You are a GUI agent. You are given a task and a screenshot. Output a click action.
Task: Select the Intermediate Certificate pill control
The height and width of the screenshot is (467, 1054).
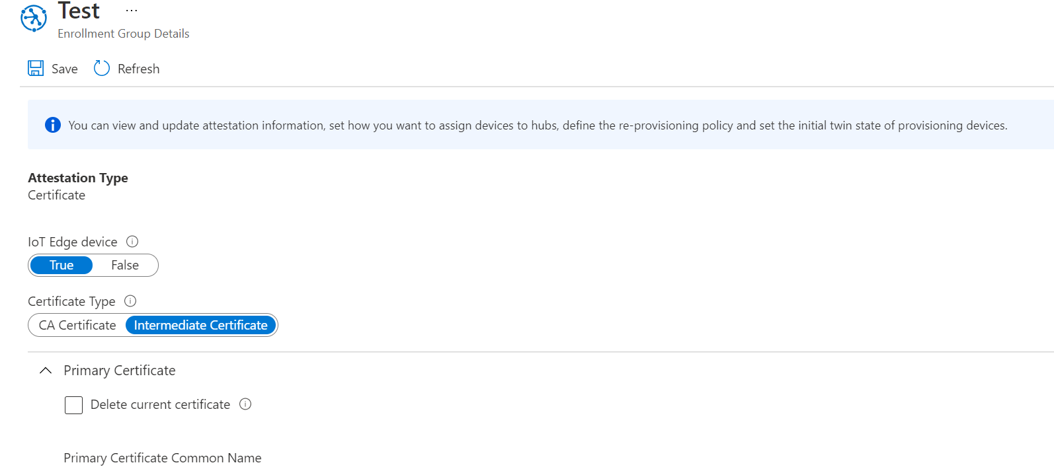(x=200, y=325)
